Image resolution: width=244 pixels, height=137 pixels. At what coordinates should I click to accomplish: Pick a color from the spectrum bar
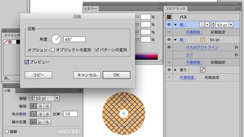pyautogui.click(x=146, y=56)
